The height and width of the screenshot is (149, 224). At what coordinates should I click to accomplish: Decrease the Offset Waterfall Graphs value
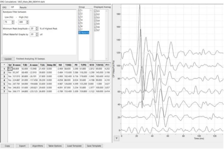[37, 36]
